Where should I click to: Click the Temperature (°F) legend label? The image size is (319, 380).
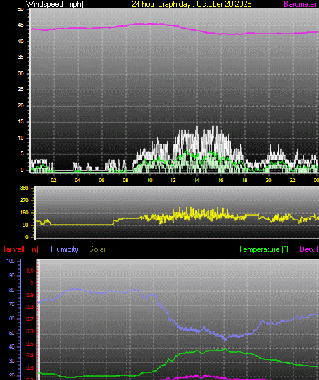coord(266,249)
